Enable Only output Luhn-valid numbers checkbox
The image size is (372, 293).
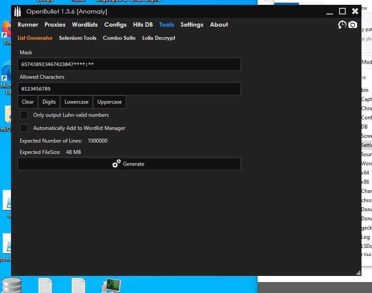click(25, 115)
